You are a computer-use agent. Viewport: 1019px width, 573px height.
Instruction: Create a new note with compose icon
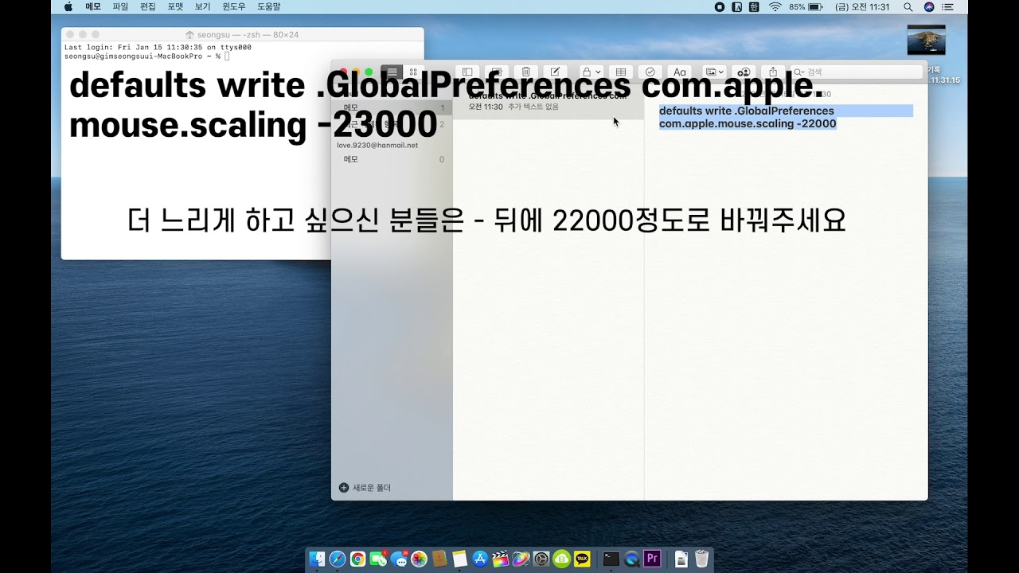point(555,72)
